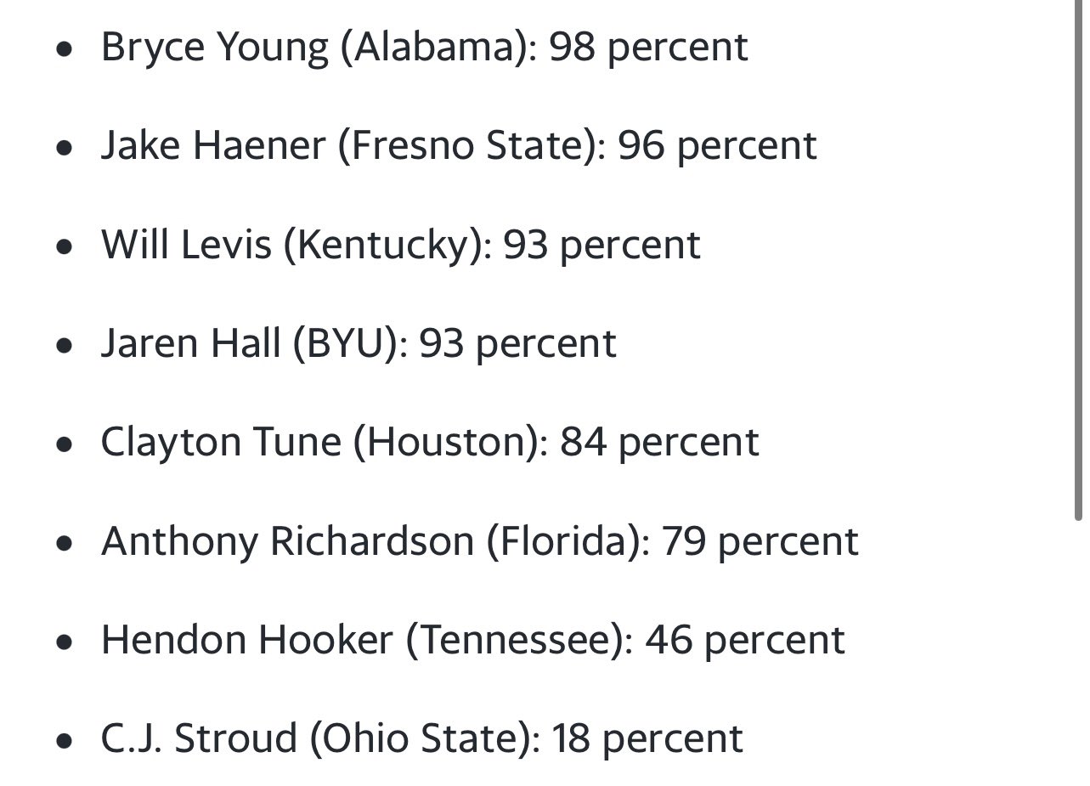Click the "98 percent" text

click(648, 48)
